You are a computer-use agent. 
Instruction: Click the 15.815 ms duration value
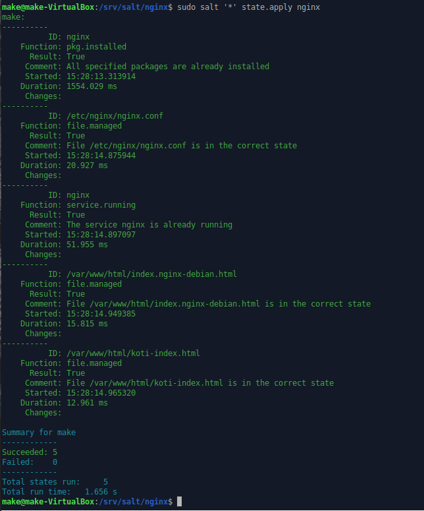point(87,324)
